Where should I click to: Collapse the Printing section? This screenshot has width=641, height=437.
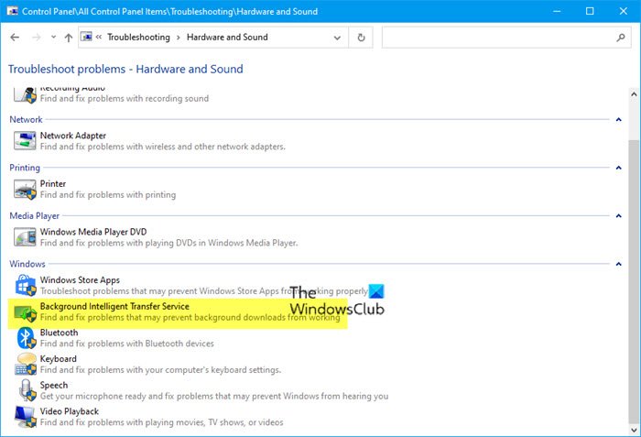pos(618,168)
